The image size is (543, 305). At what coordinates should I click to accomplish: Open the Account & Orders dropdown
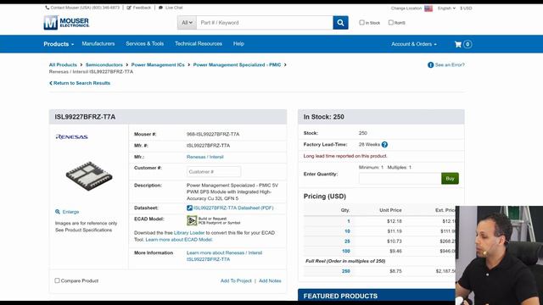414,44
